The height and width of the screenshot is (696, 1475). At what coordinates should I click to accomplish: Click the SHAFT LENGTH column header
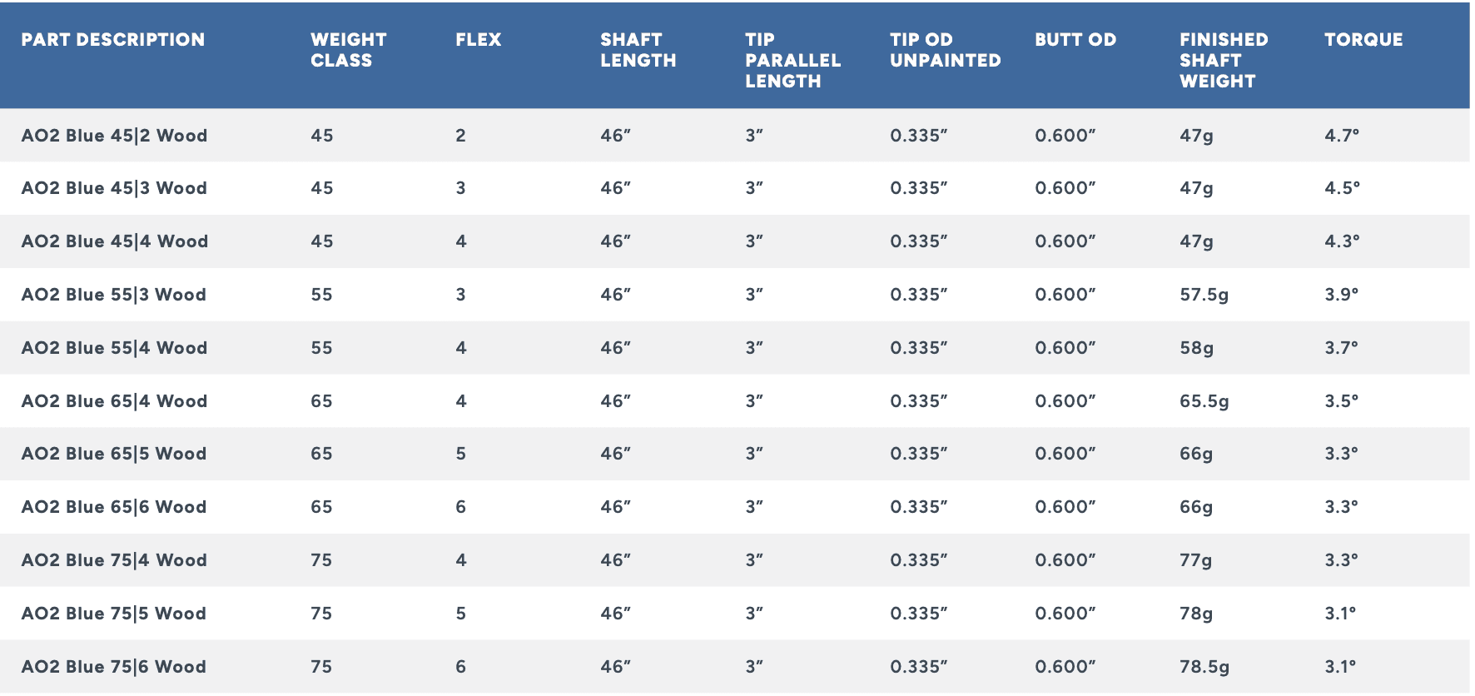click(x=638, y=50)
